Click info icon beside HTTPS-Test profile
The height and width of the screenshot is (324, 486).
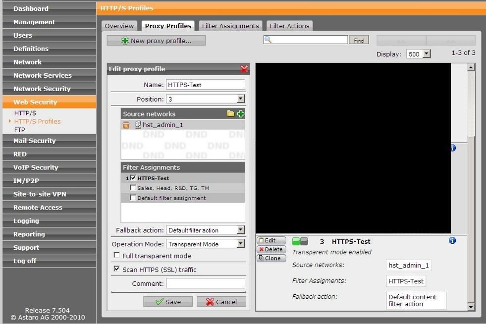(x=452, y=241)
